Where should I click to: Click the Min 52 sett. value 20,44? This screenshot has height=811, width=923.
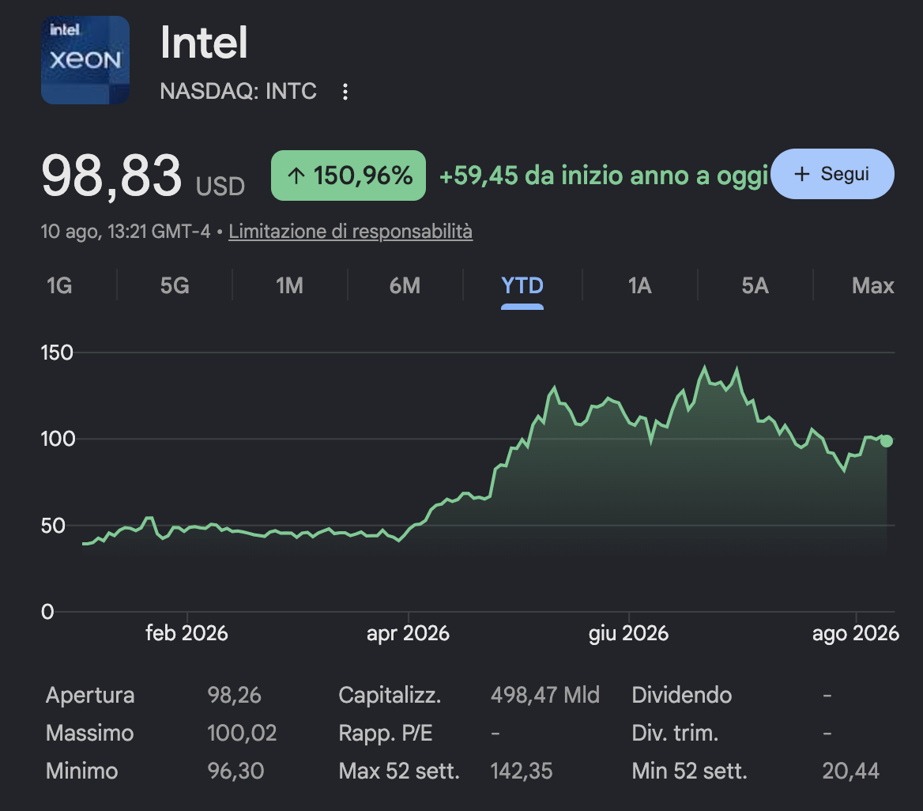coord(850,771)
